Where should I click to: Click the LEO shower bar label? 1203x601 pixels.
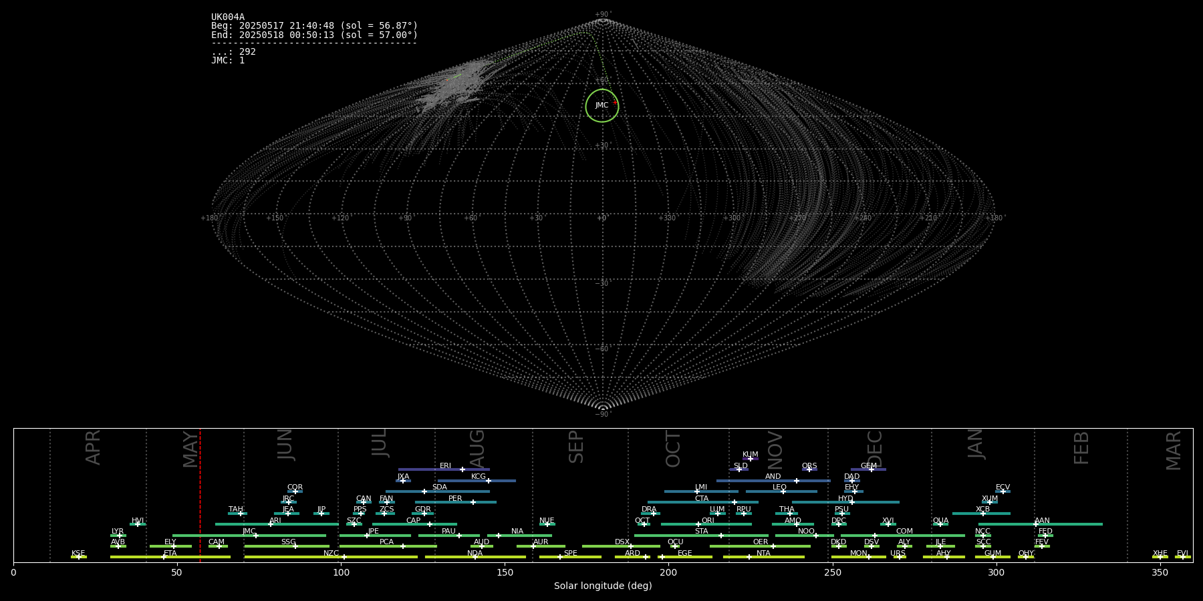pyautogui.click(x=779, y=487)
